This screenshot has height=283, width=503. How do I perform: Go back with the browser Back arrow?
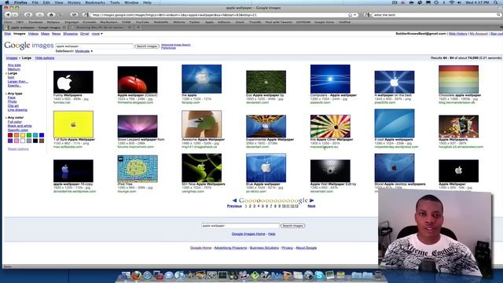(x=8, y=15)
